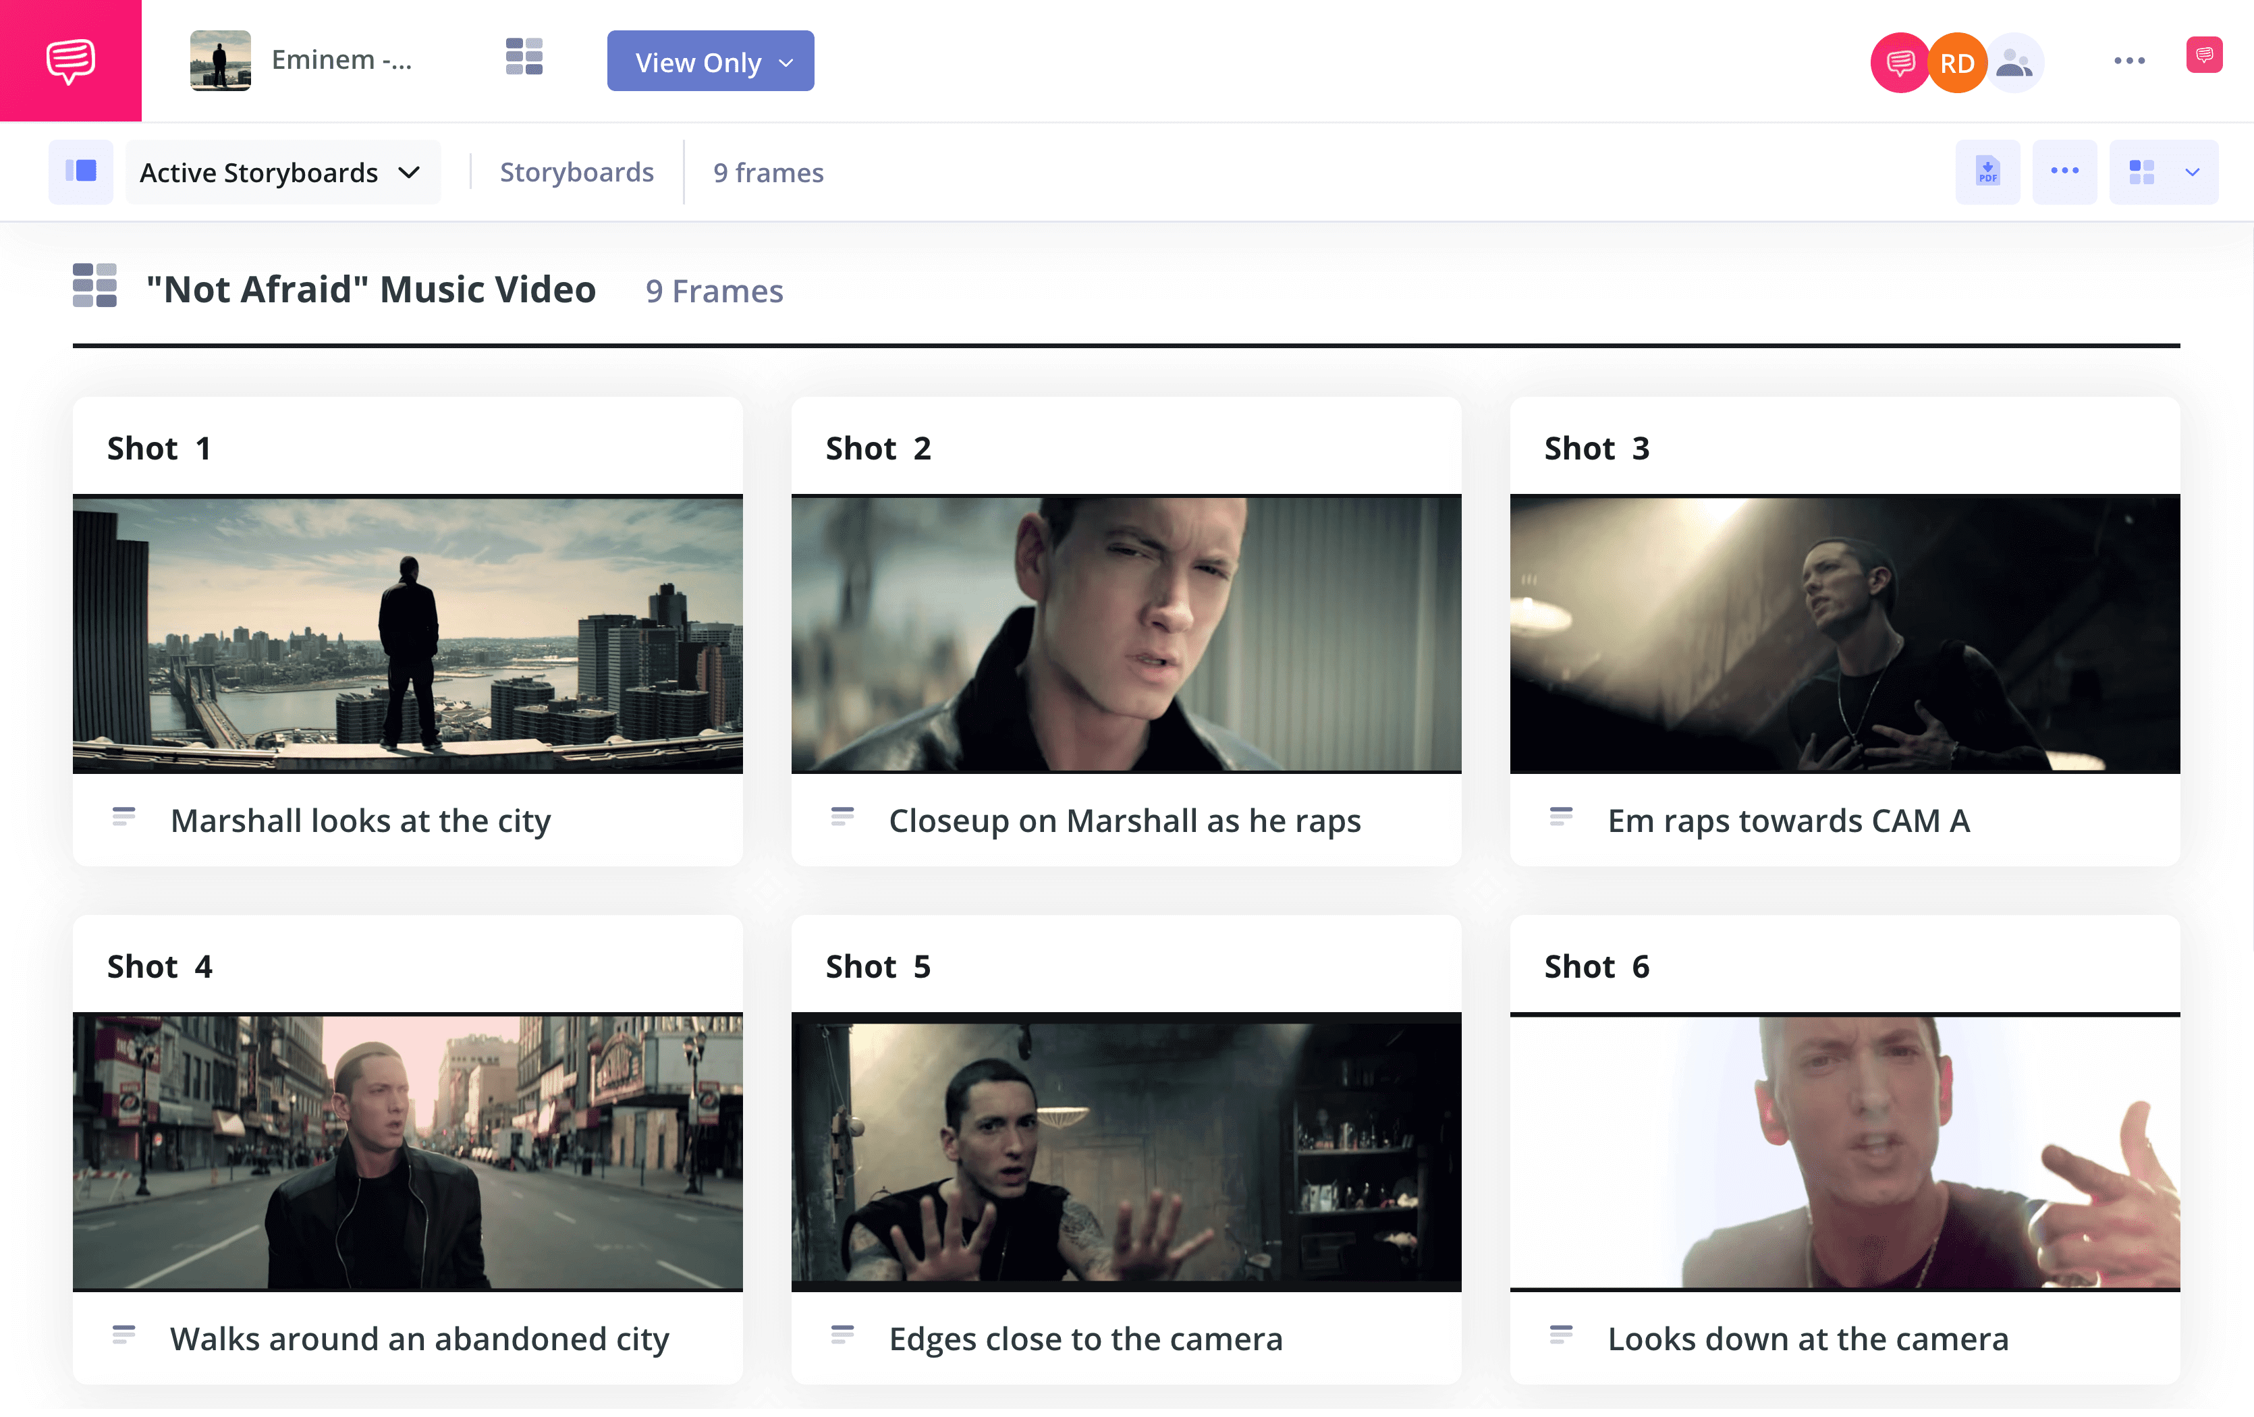Click the grid icon beside "Not Afraid" title
Screen dimensions: 2254x1417
pos(94,285)
